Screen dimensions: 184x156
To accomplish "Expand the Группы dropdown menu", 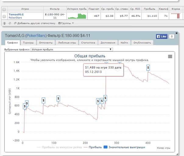I will (x=66, y=23).
